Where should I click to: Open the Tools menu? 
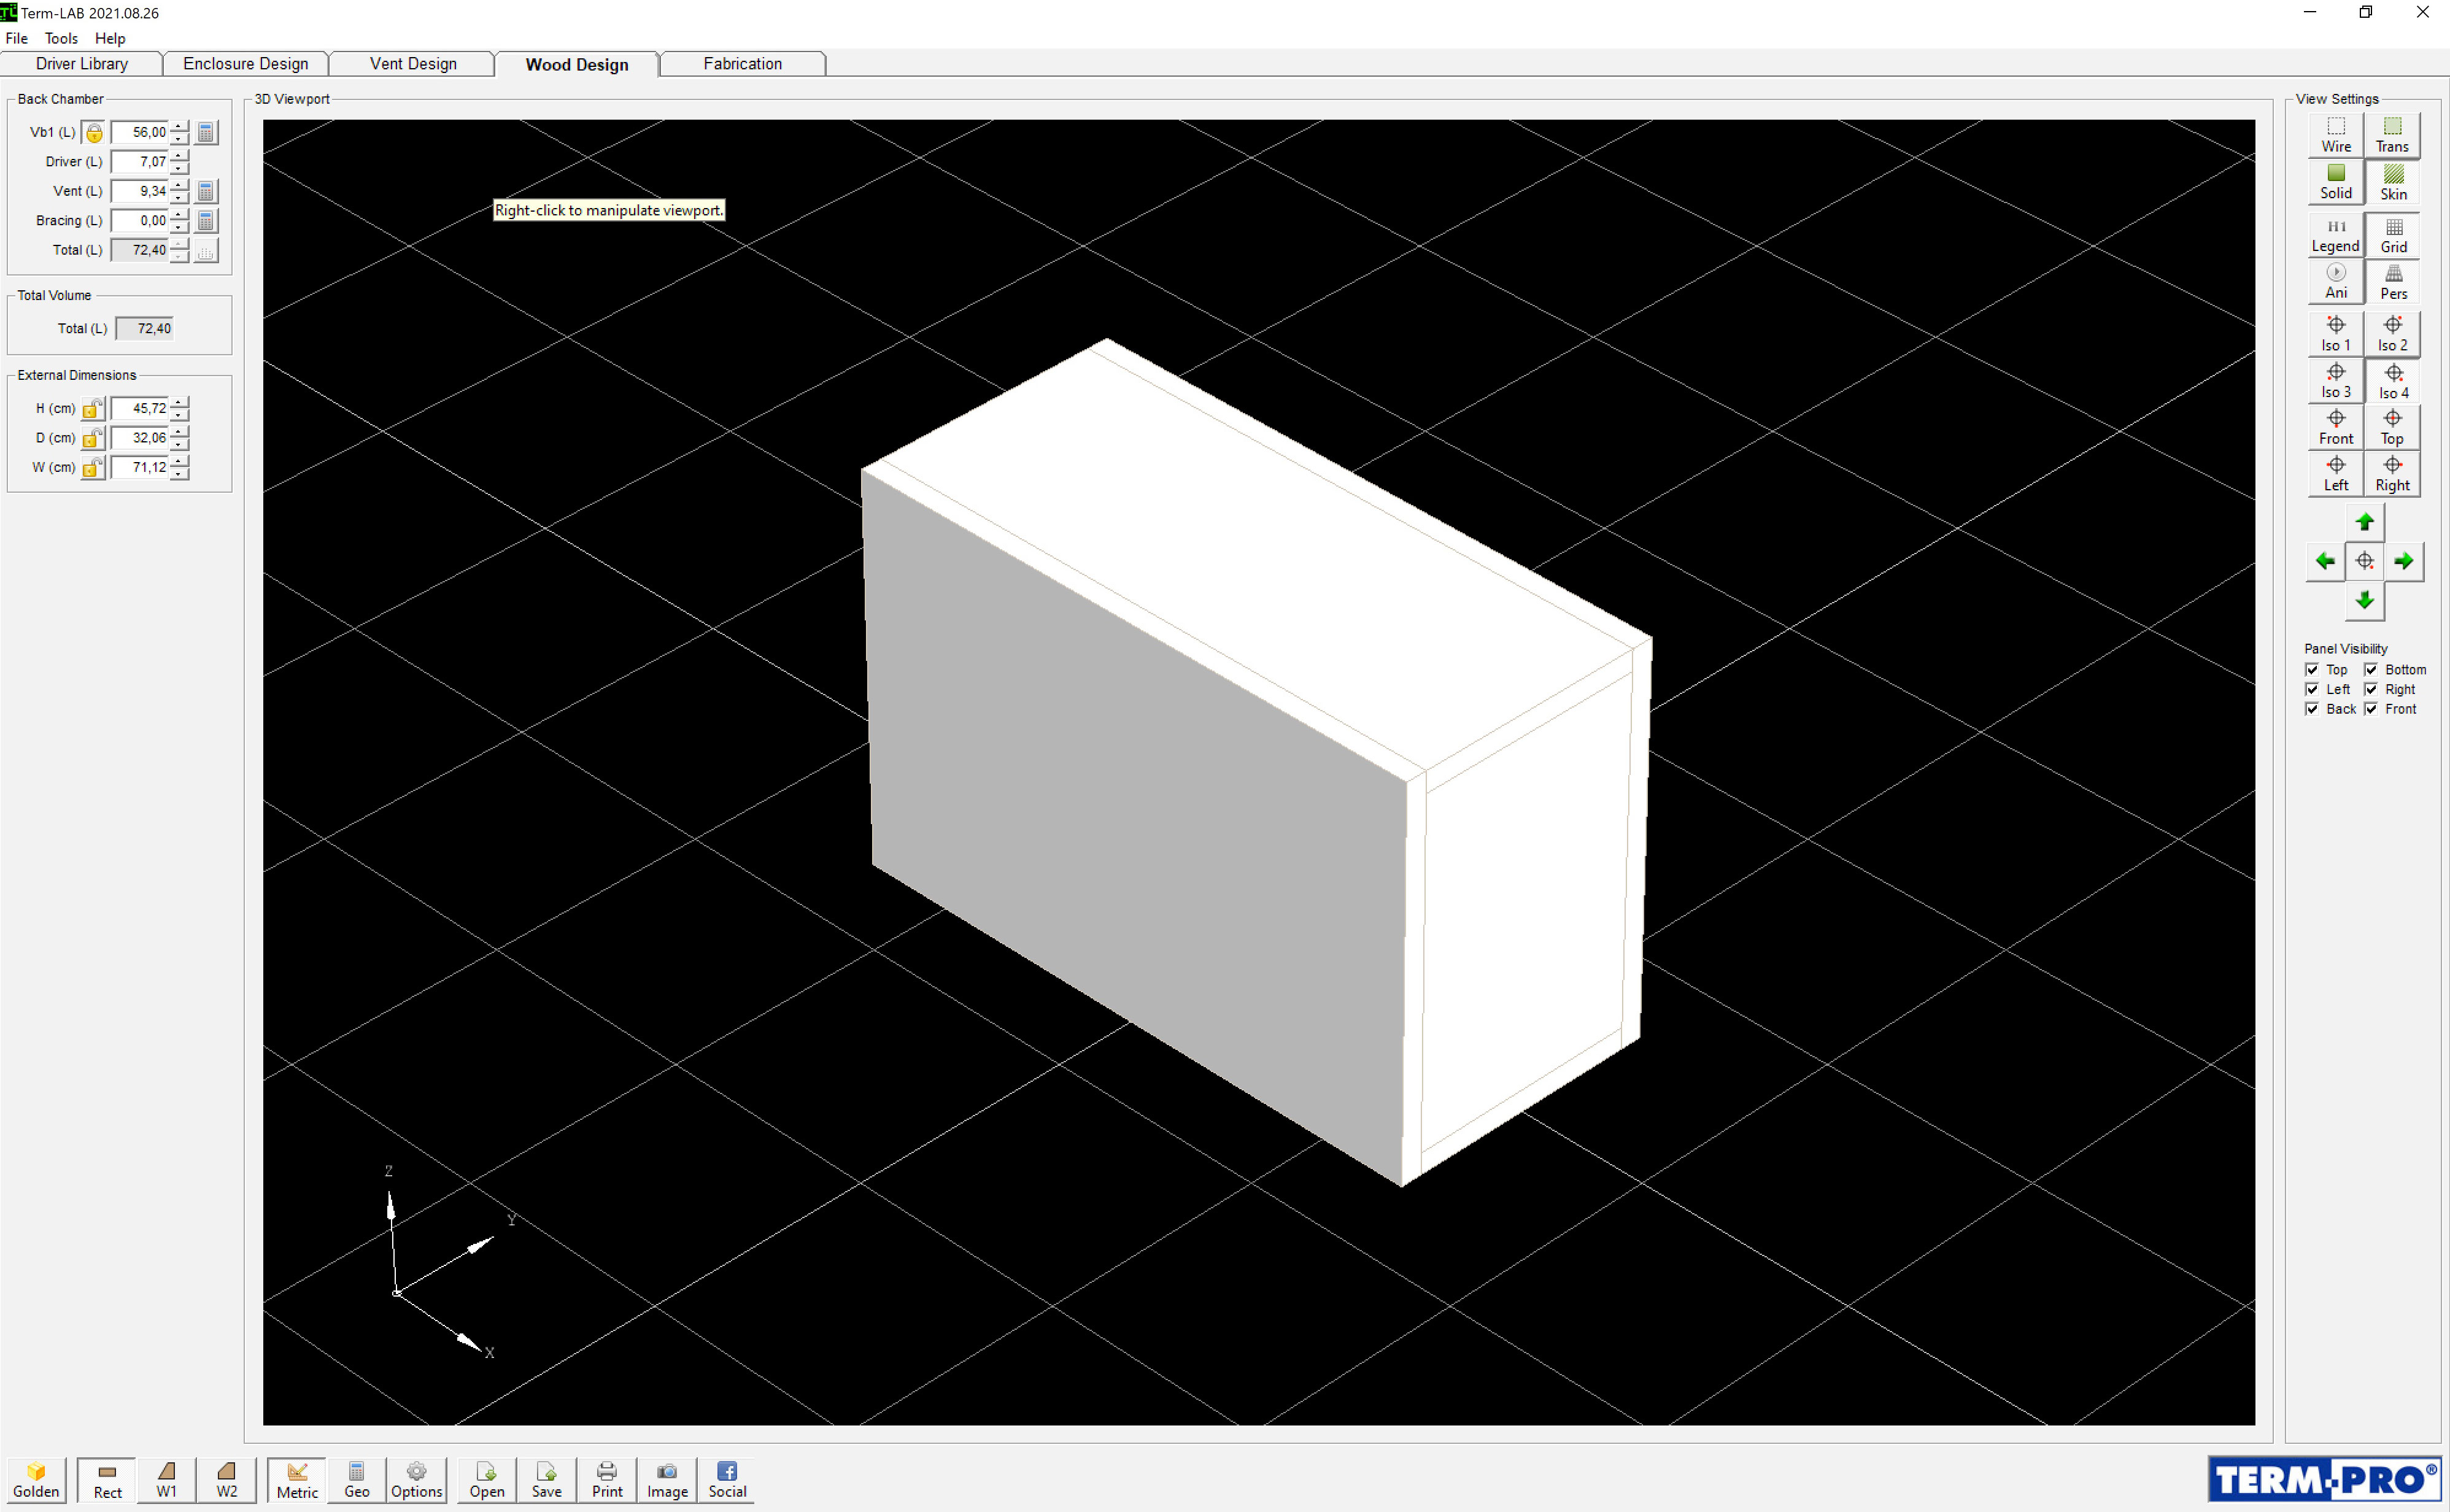(61, 38)
